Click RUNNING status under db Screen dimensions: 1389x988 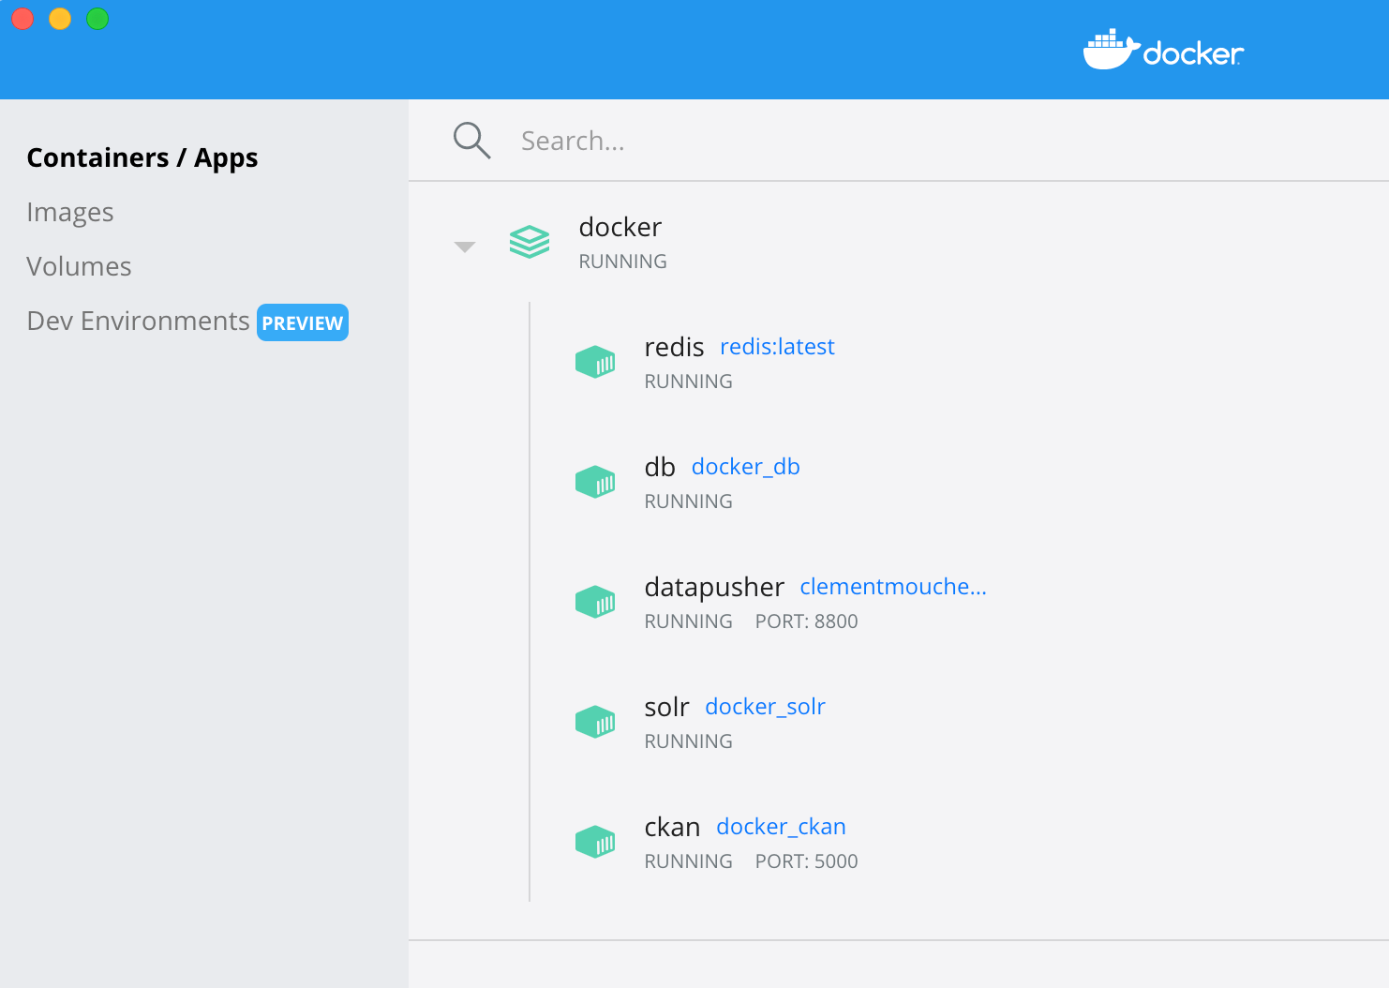pyautogui.click(x=689, y=501)
